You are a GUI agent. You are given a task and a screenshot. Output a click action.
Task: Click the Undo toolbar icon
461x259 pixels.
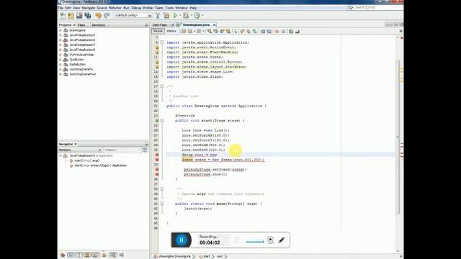tap(98, 16)
